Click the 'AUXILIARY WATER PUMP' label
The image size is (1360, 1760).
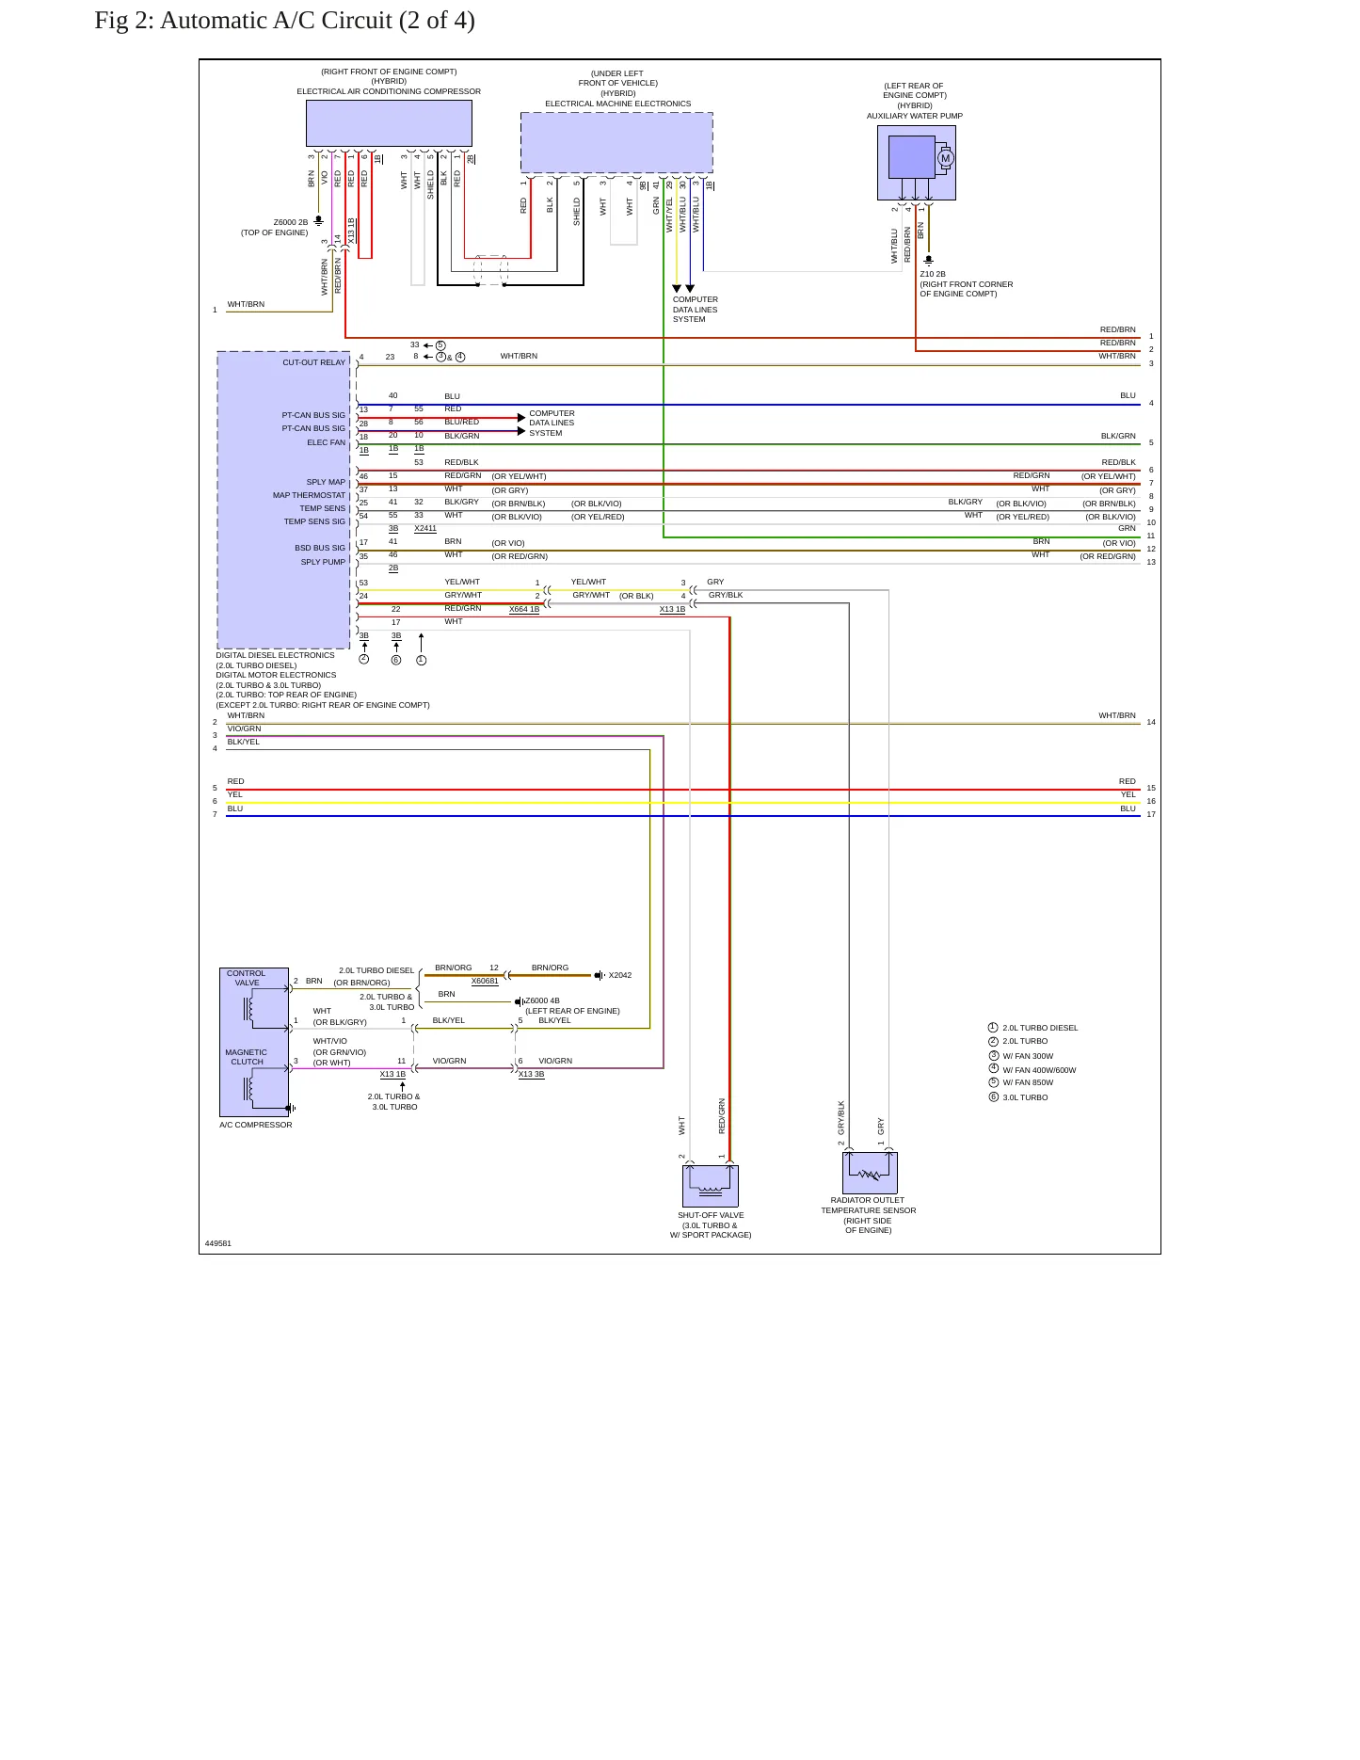click(915, 117)
